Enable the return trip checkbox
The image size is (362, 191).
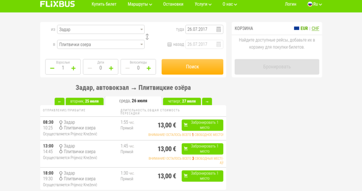coord(170,45)
